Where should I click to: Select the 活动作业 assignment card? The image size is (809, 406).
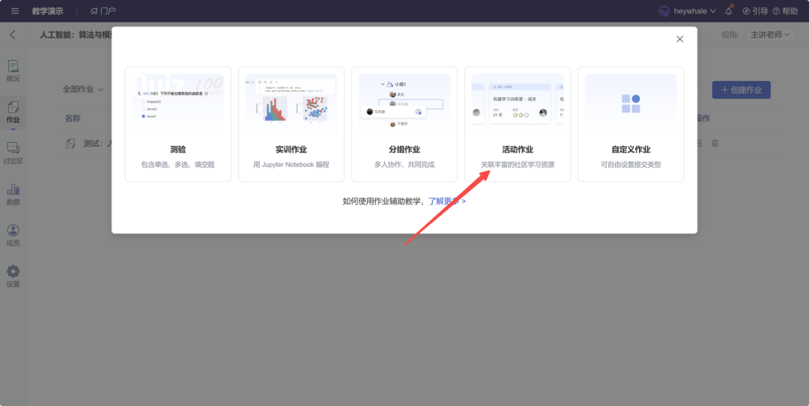[518, 124]
